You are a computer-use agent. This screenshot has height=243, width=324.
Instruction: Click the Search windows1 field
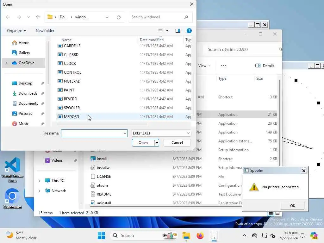[x=160, y=17]
